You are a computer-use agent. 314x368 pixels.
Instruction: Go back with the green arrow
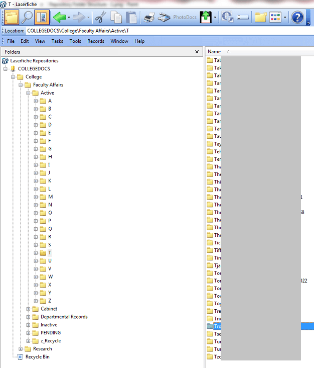[60, 17]
